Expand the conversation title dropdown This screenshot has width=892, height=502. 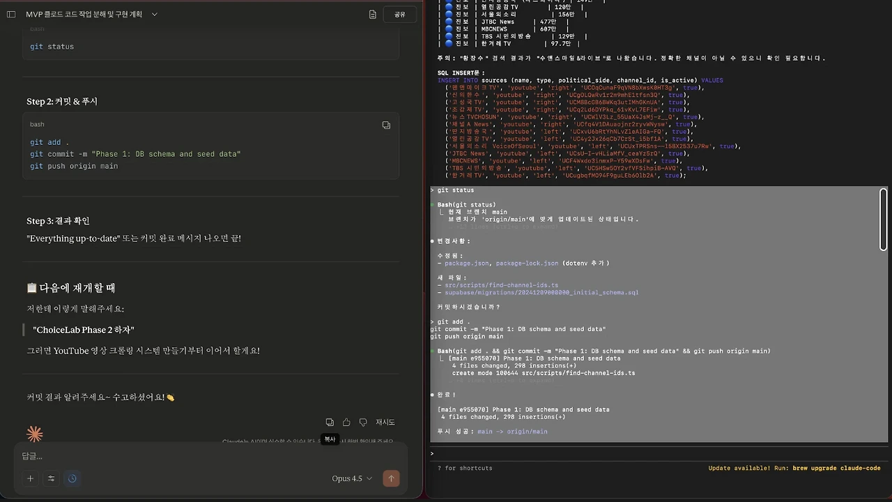pyautogui.click(x=153, y=13)
